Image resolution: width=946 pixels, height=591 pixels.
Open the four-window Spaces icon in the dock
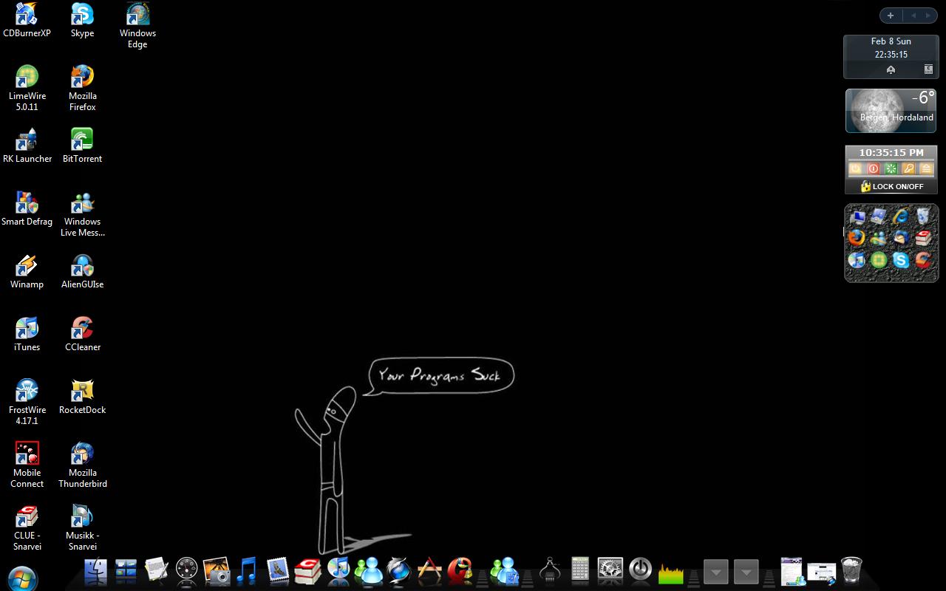pyautogui.click(x=126, y=570)
